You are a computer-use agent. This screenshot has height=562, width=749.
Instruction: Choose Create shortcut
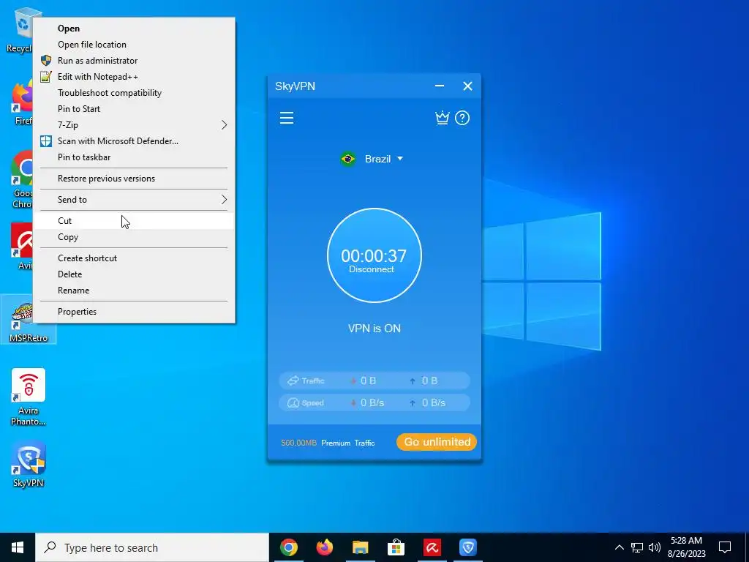135,258
